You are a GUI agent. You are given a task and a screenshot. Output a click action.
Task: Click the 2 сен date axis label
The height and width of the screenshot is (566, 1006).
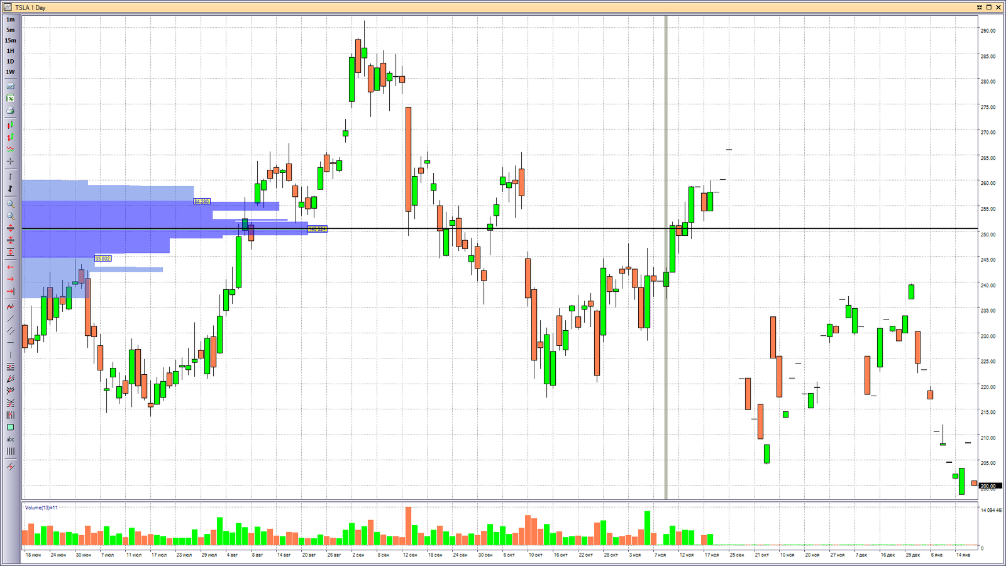click(358, 555)
